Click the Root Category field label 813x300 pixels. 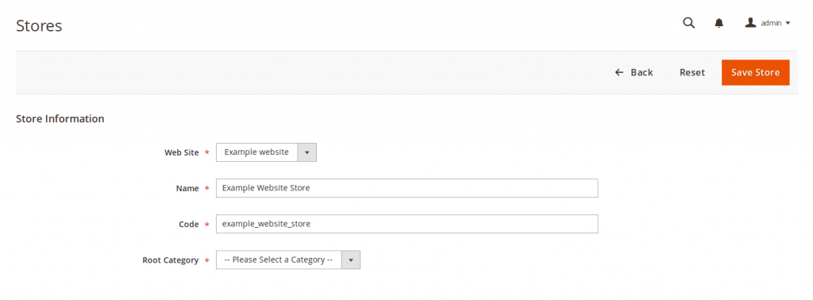pos(170,260)
